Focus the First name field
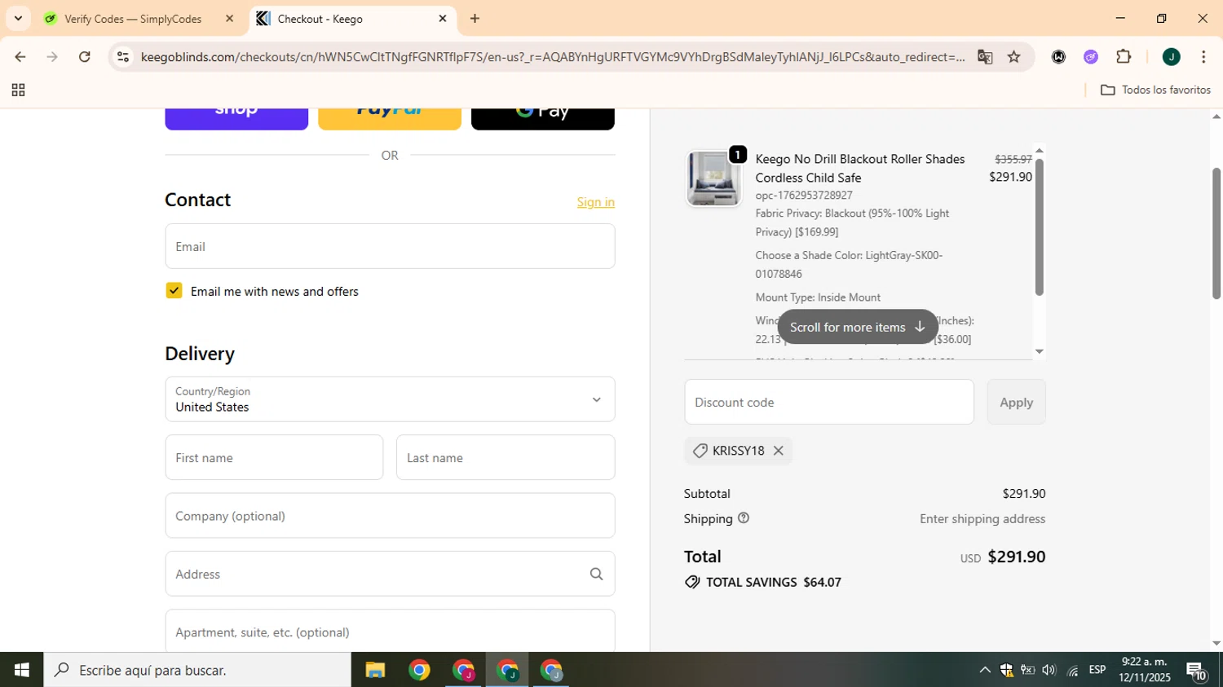The image size is (1223, 687). pyautogui.click(x=274, y=457)
